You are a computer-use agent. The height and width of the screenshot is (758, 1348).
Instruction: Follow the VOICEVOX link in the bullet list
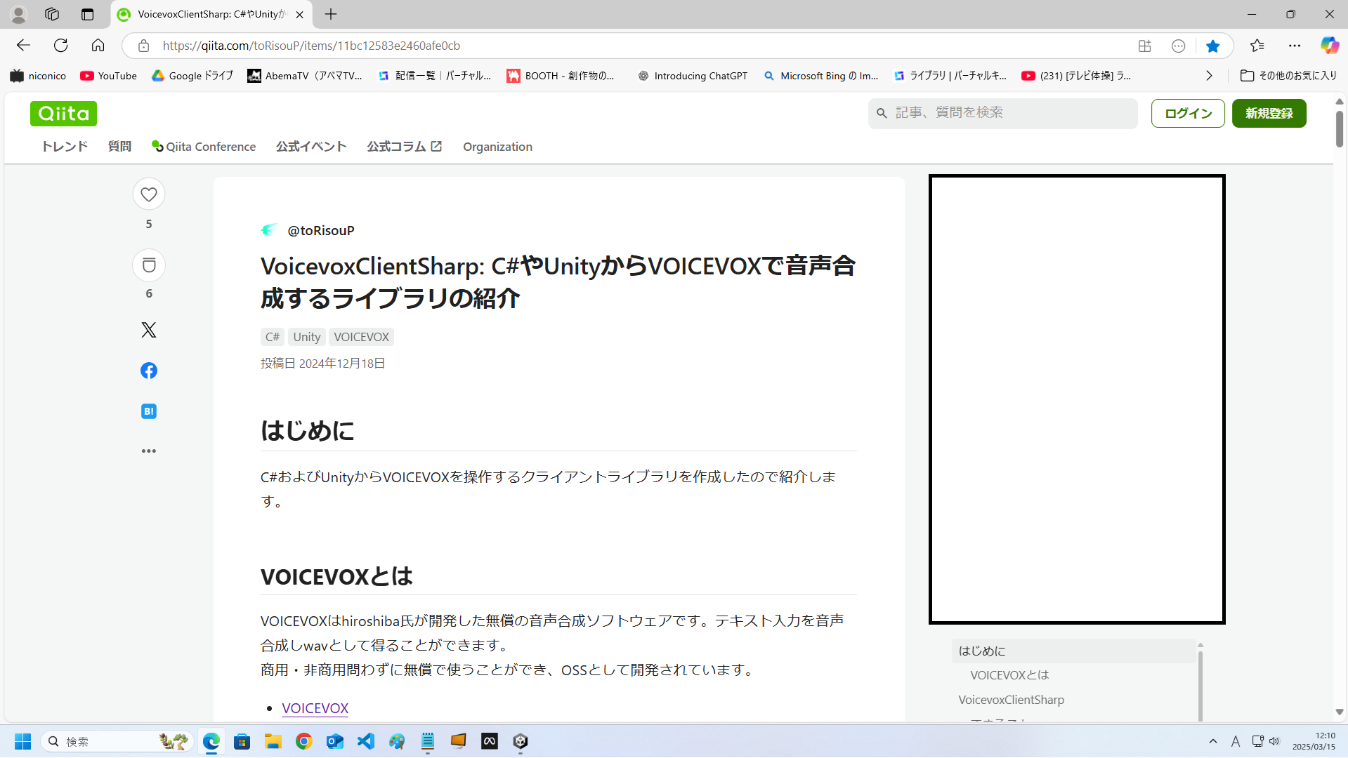(315, 708)
